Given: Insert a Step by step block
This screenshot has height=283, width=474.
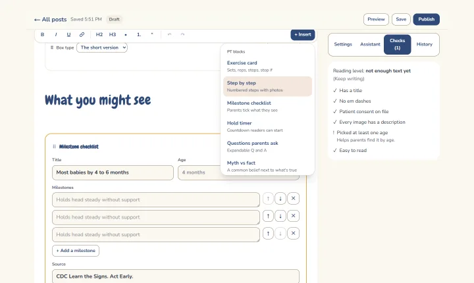Looking at the screenshot, I should click(x=267, y=86).
